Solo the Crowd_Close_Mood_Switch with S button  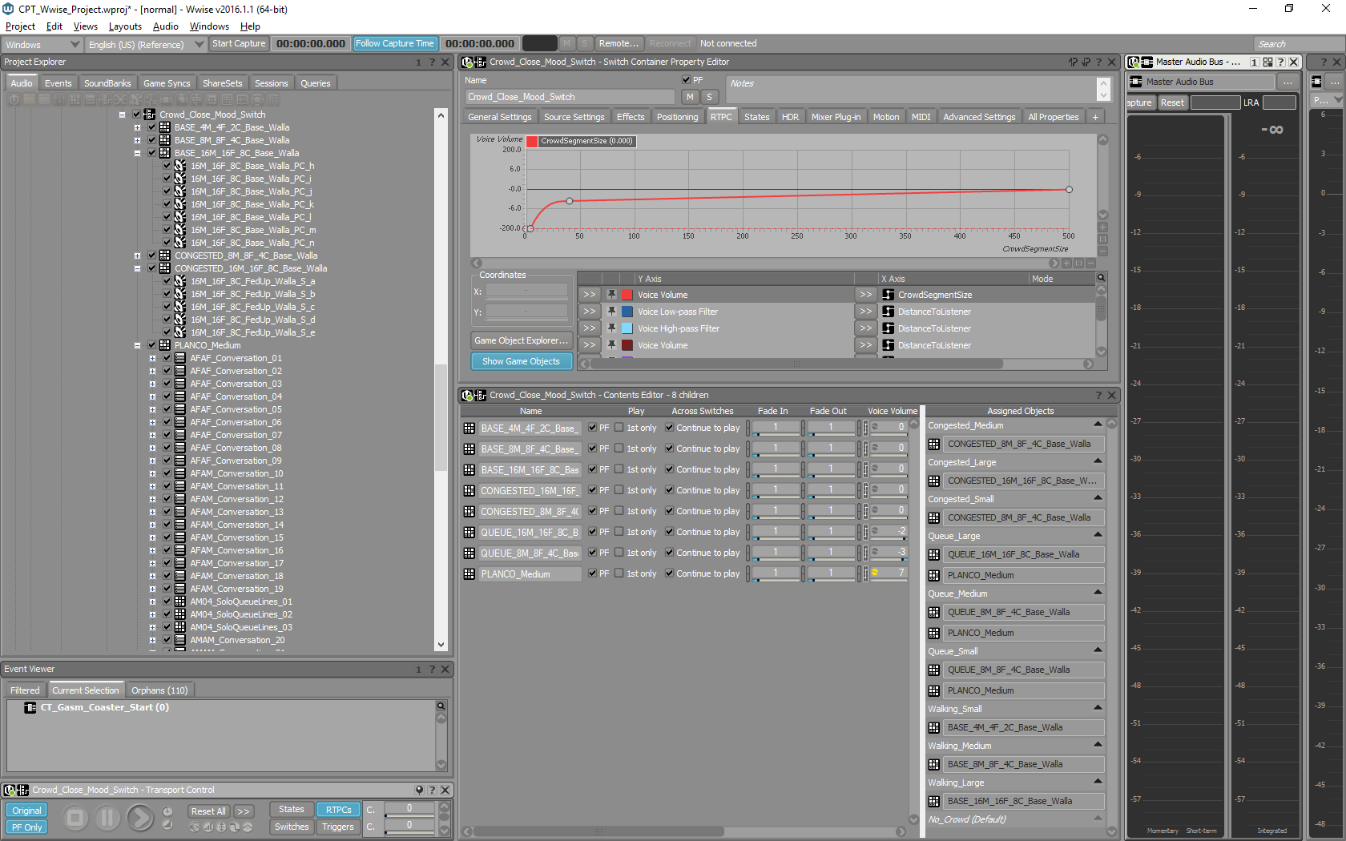point(709,97)
